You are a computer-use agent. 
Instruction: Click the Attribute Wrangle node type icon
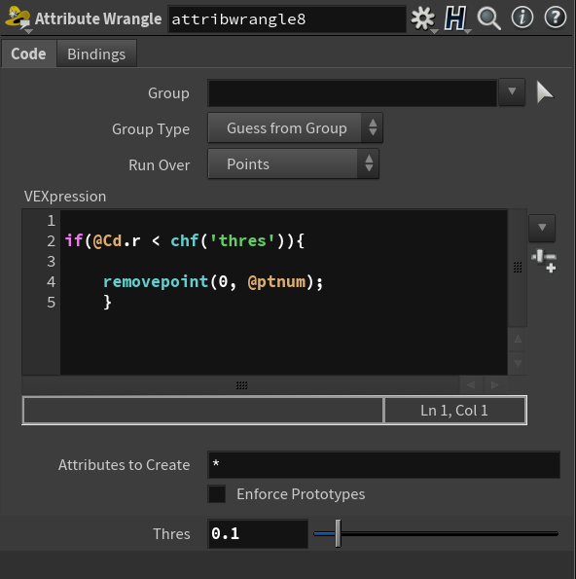pyautogui.click(x=18, y=18)
